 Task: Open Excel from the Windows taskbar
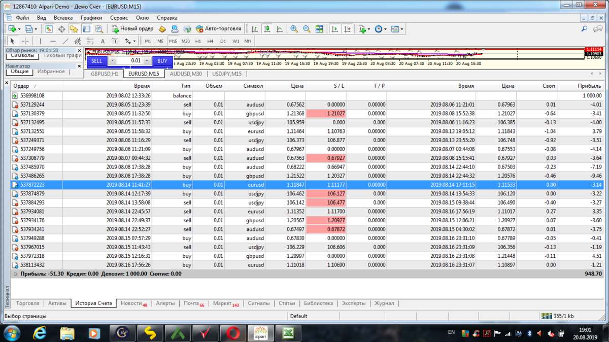point(288,333)
